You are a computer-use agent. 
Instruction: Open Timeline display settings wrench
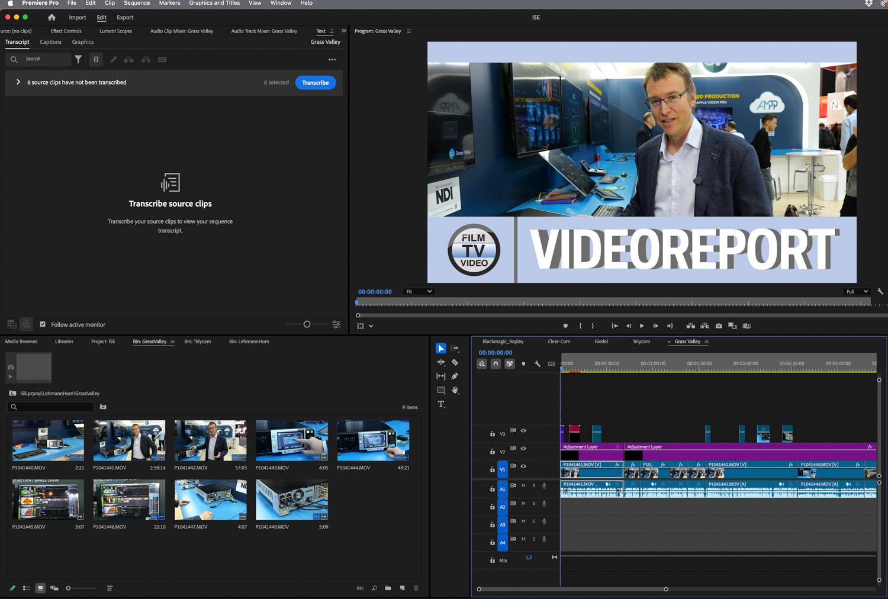coord(538,364)
